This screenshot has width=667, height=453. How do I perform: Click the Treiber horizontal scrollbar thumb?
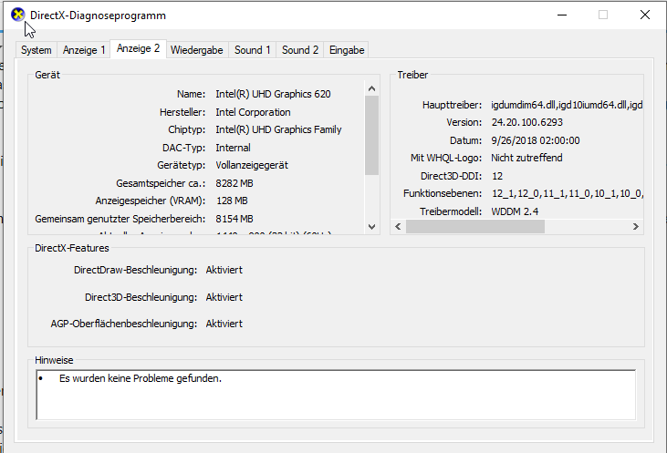click(475, 226)
